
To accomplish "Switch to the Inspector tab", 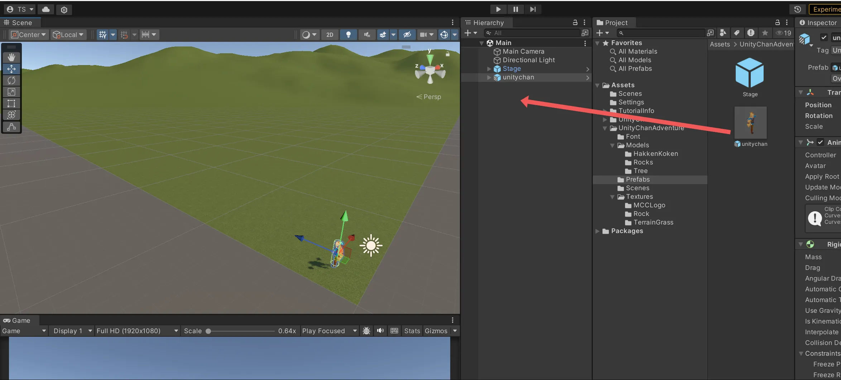I will point(818,23).
